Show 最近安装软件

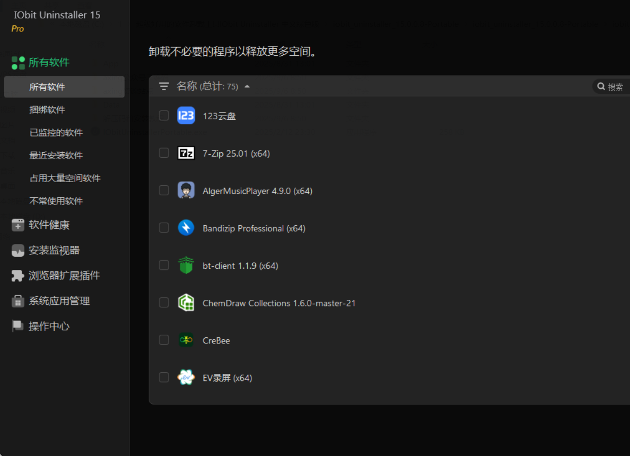pyautogui.click(x=56, y=156)
